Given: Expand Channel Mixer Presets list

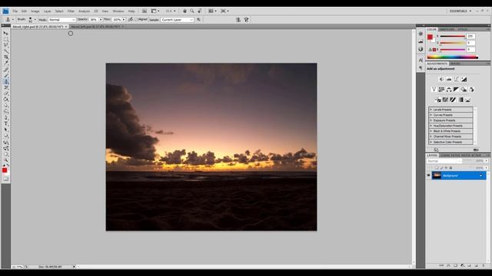Looking at the screenshot, I should (x=431, y=136).
